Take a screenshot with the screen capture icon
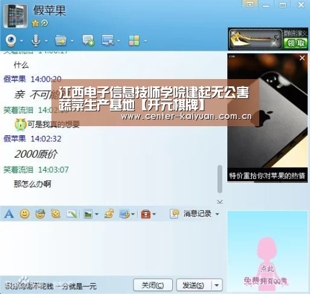 pos(124,214)
